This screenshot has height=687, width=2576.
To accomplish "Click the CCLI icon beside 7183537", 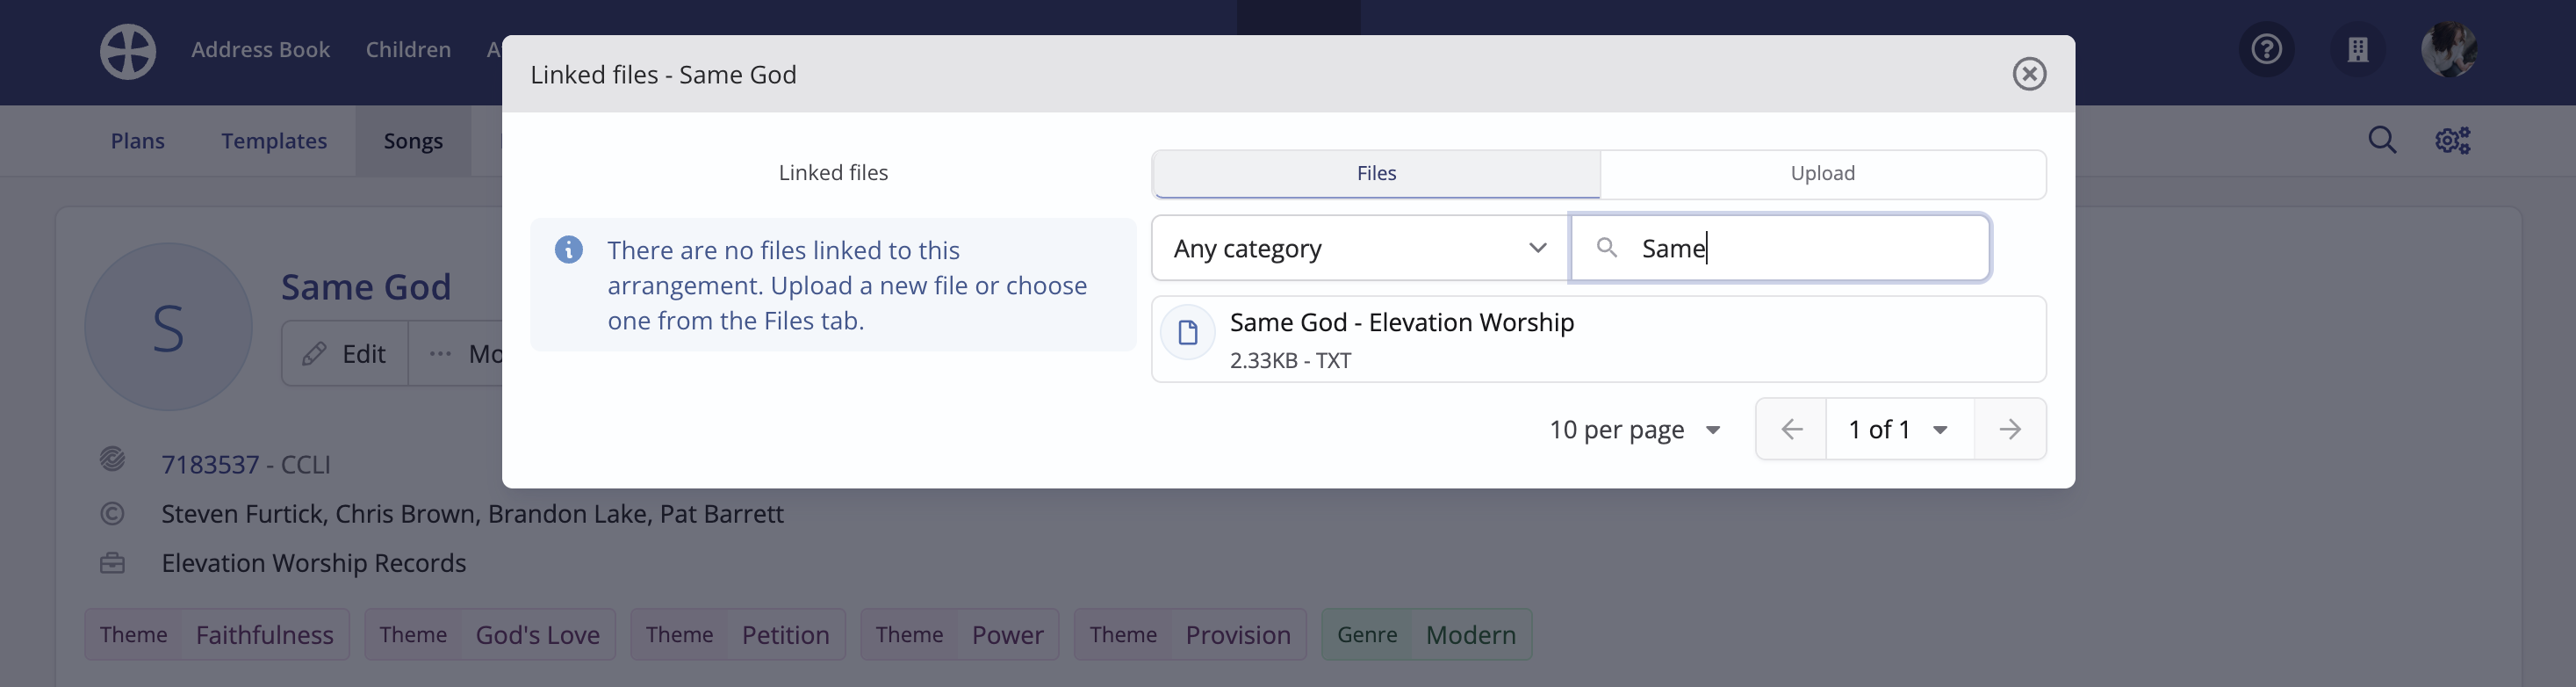I will pyautogui.click(x=112, y=460).
